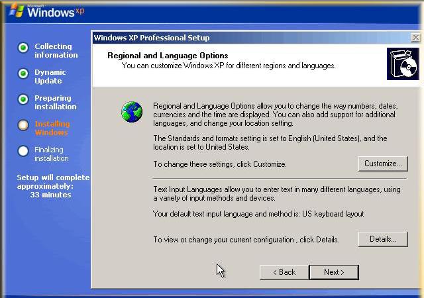Click 'You can customize Windows XP' subtitle

coord(229,66)
